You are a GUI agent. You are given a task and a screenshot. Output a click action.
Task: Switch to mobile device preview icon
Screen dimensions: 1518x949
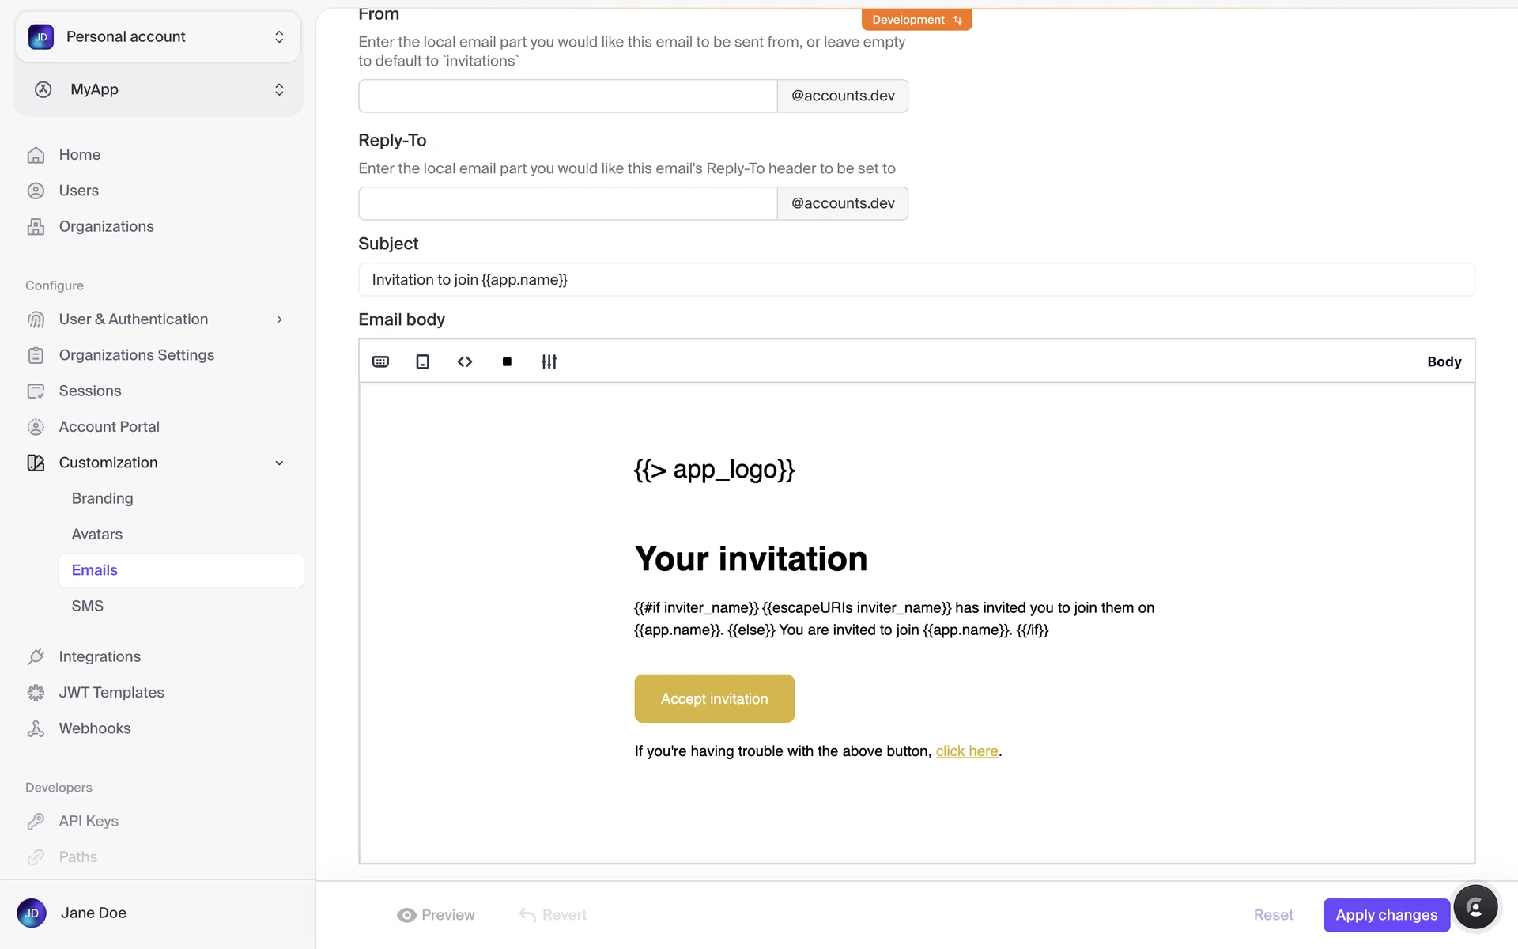click(x=423, y=361)
